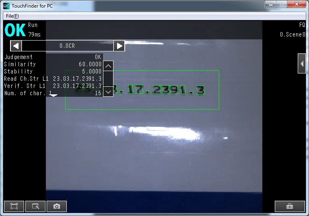Go to previous inspection item arrow
This screenshot has height=216, width=309.
16,46
